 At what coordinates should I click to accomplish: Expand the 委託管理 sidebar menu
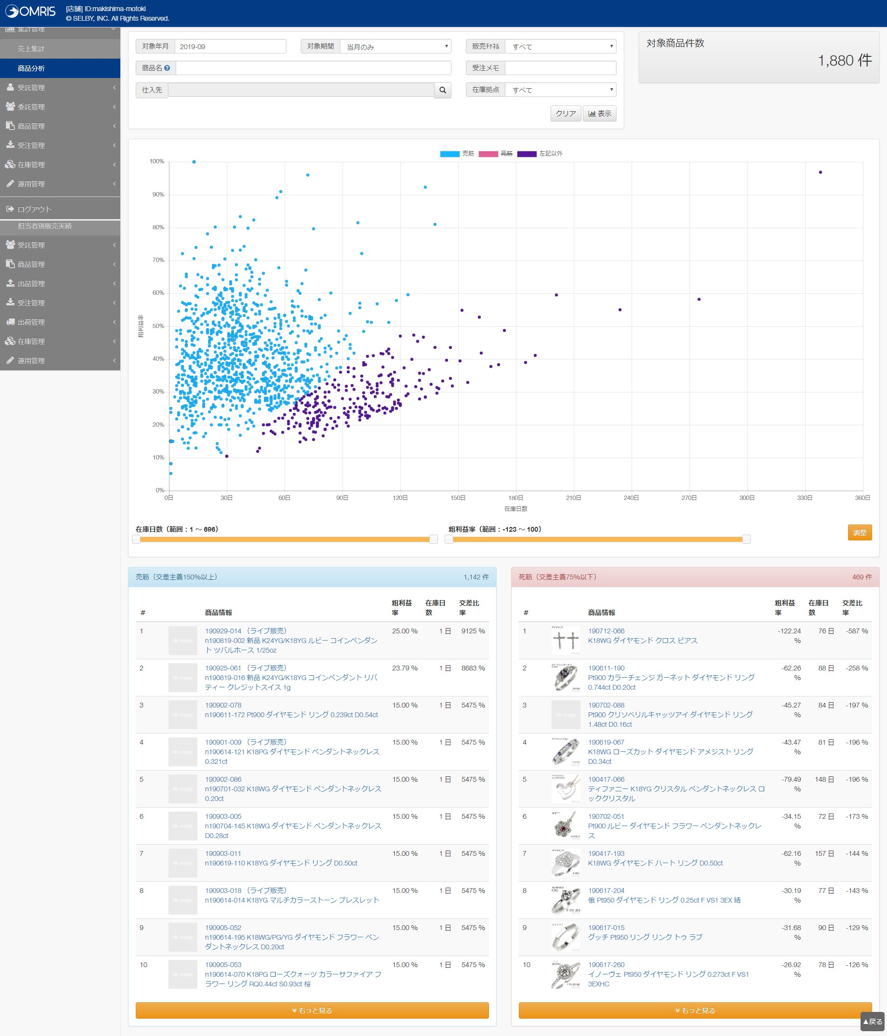point(60,107)
